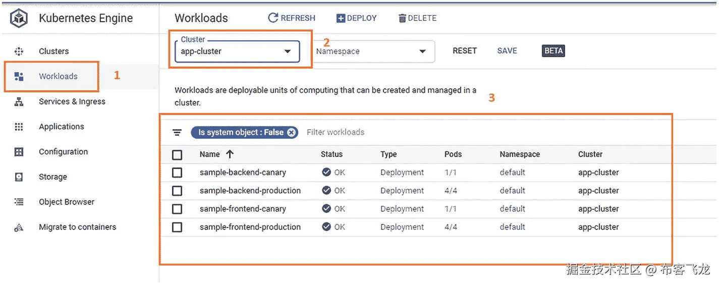Tick the select-all checkbox in table header
Screen dimensions: 719x285
(177, 155)
